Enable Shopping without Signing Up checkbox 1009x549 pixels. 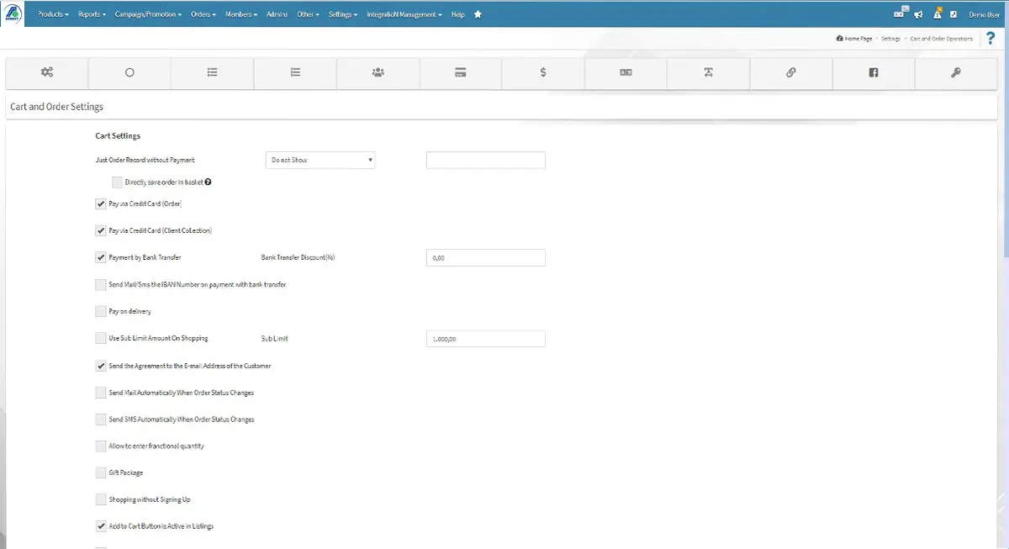pyautogui.click(x=101, y=499)
